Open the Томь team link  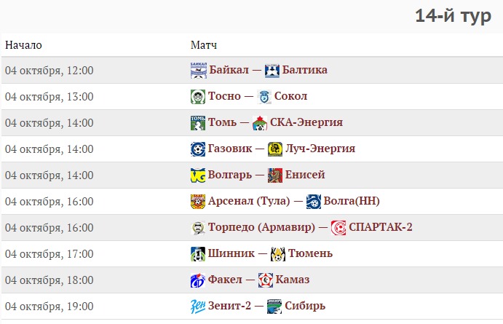tap(223, 123)
